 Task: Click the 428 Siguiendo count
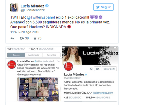tap(72, 97)
